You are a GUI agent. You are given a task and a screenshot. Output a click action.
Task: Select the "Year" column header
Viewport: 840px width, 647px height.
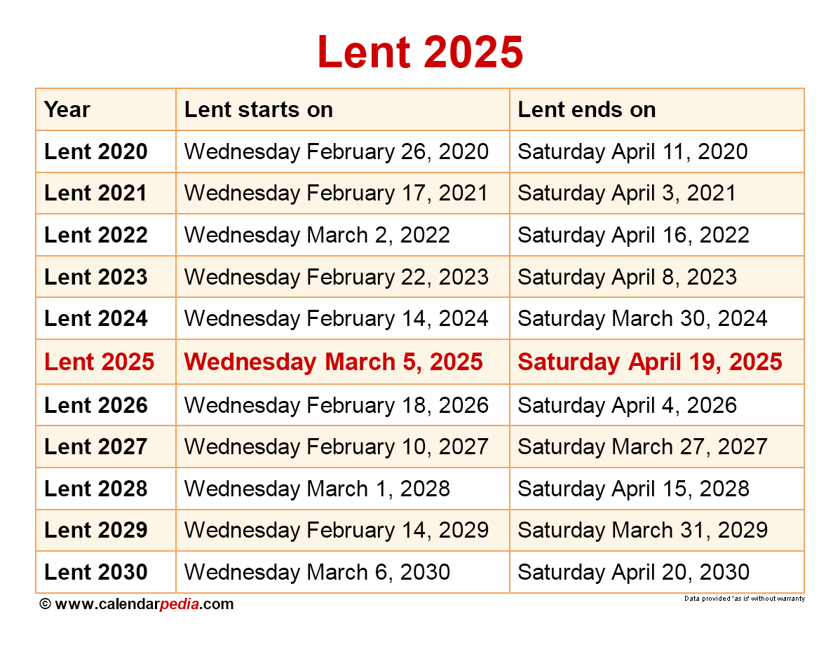(67, 109)
